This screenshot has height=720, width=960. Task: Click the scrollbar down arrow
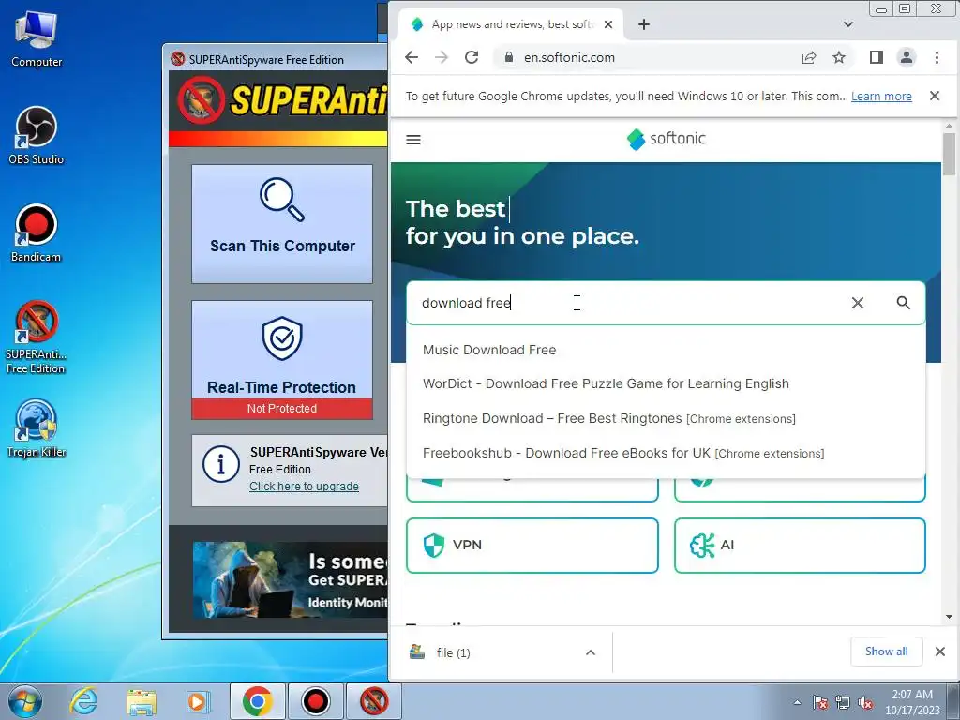pos(949,617)
